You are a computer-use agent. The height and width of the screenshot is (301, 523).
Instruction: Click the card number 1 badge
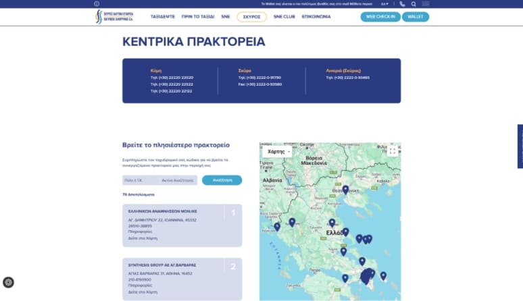[x=234, y=213]
